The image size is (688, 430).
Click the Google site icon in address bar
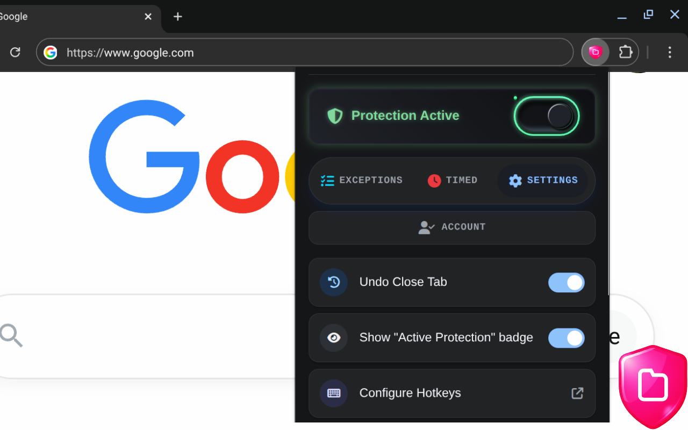pos(51,52)
